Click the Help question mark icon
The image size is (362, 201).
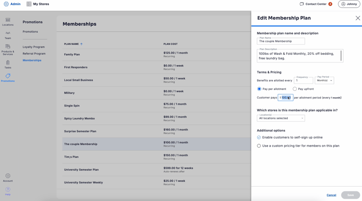[8, 190]
